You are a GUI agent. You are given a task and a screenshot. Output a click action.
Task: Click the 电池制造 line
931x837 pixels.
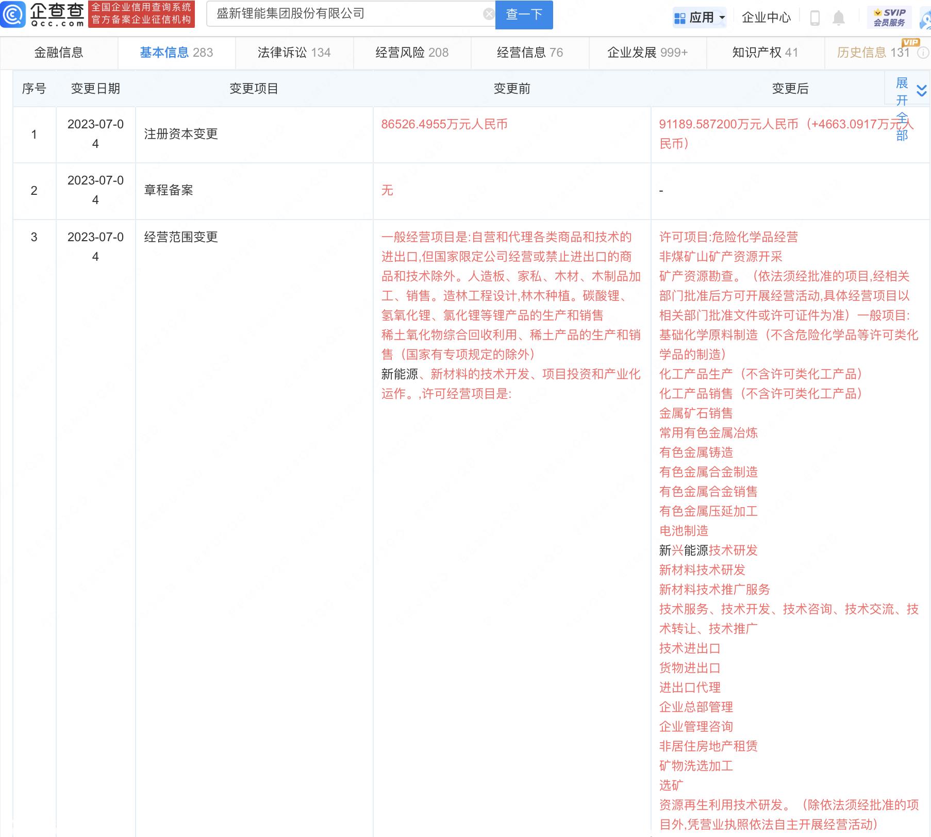tap(684, 531)
